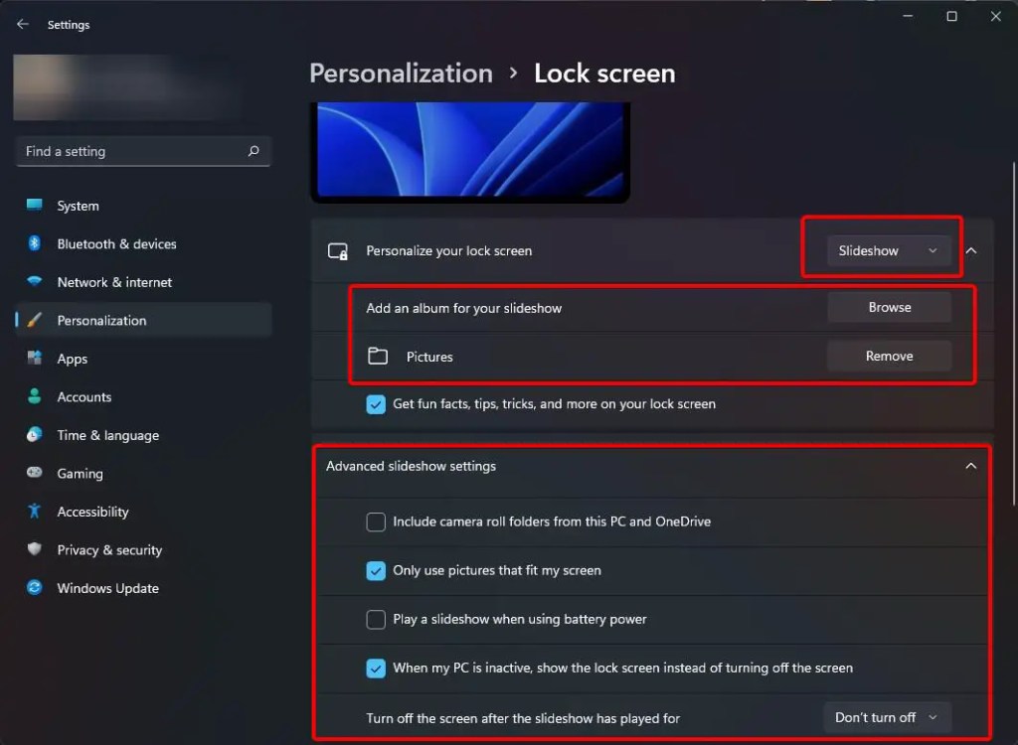Click the Apps icon in sidebar

click(35, 358)
